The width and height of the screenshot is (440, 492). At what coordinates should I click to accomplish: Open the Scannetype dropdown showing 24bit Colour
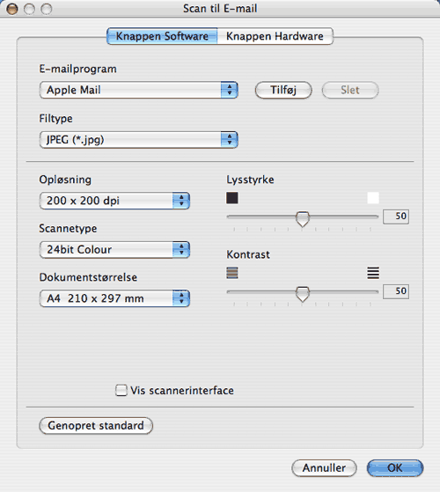114,250
